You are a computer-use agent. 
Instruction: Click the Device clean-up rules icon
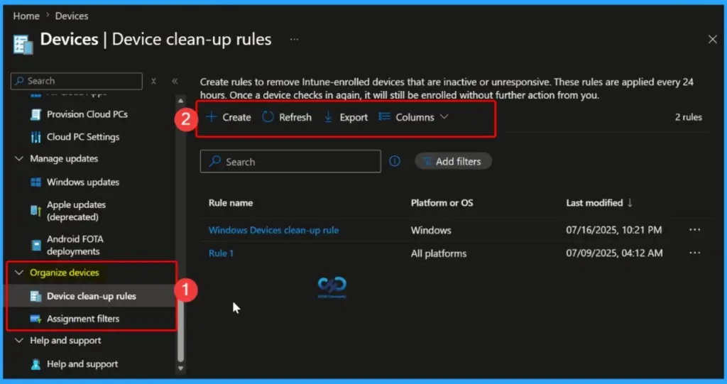click(35, 296)
